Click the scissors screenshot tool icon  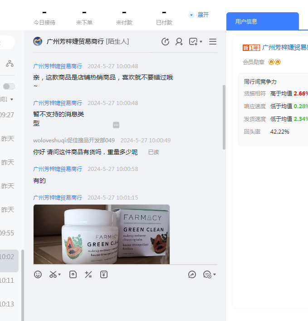53,274
